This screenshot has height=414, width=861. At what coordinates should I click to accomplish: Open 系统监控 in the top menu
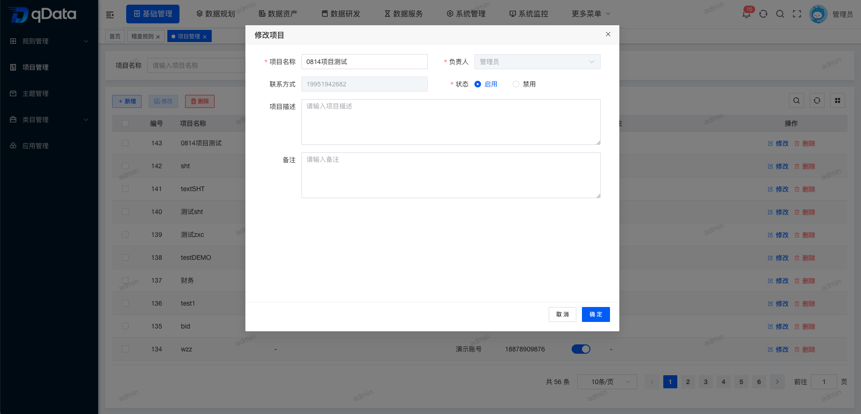point(529,14)
